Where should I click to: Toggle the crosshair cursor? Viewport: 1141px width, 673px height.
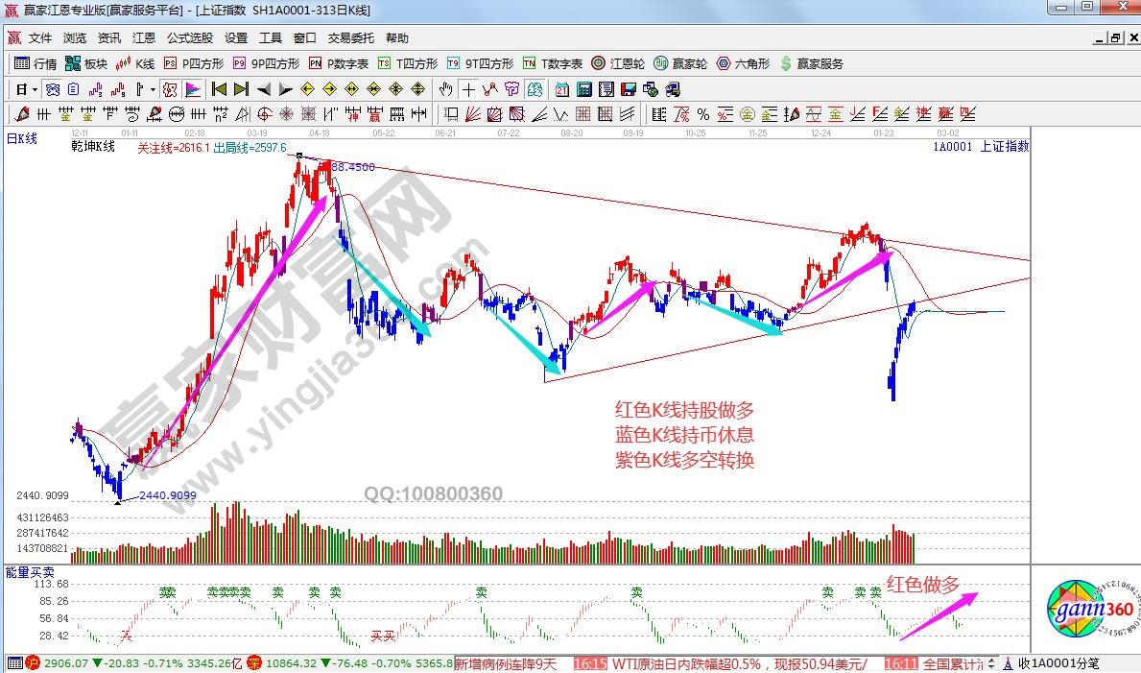pyautogui.click(x=468, y=89)
